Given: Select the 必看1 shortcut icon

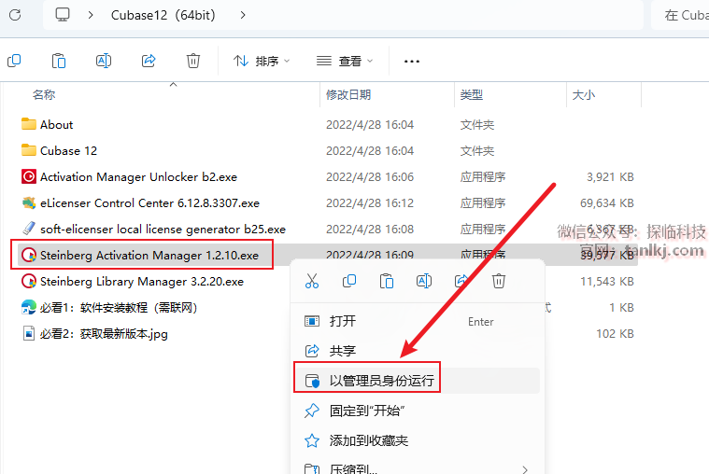Looking at the screenshot, I should (29, 307).
